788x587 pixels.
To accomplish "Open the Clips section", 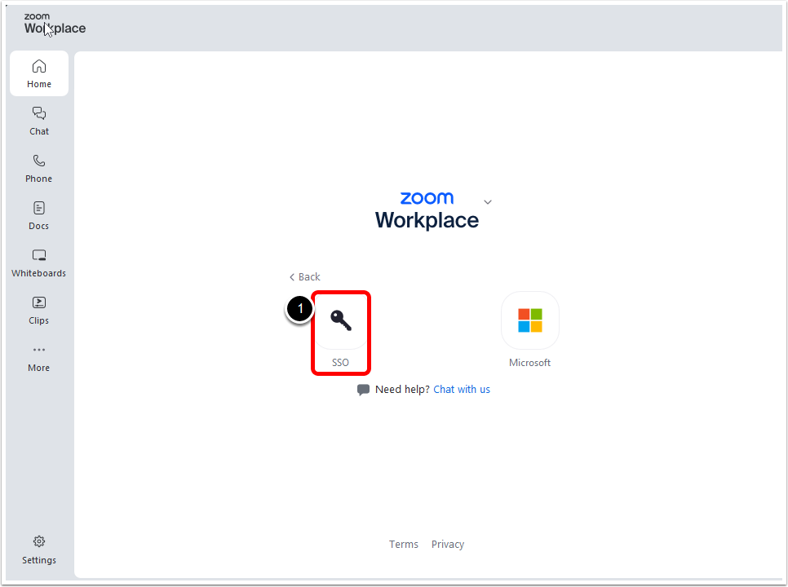I will 39,311.
